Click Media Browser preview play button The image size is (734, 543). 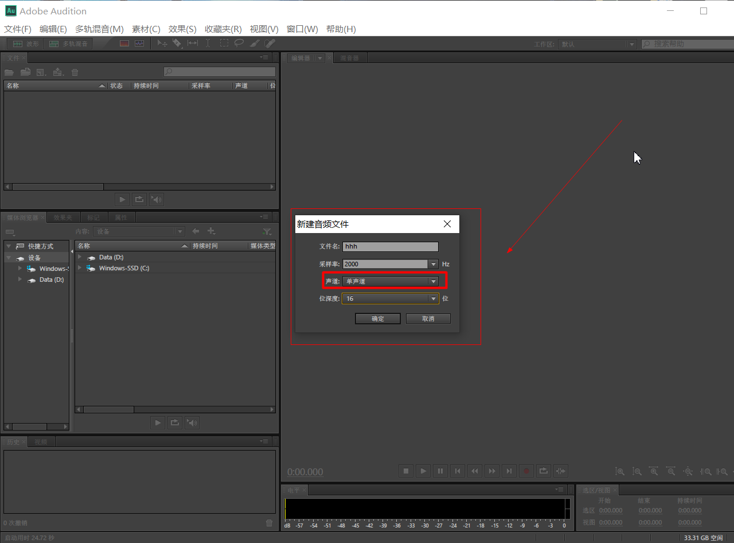tap(157, 423)
